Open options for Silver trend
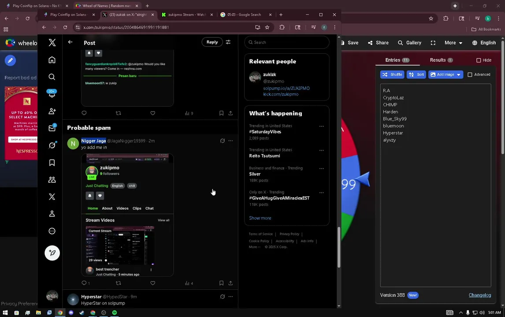505x317 pixels. (321, 168)
